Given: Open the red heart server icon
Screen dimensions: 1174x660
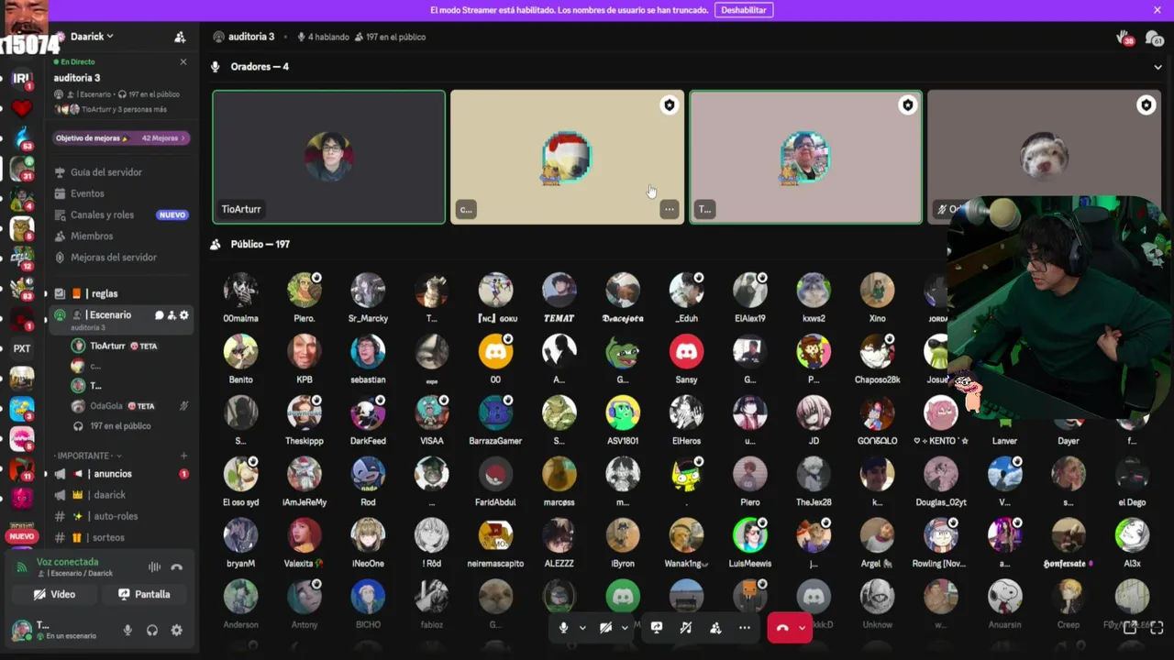Looking at the screenshot, I should pos(22,108).
